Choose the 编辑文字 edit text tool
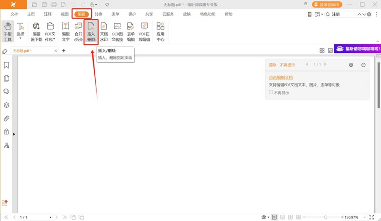Image resolution: width=381 pixels, height=221 pixels. click(x=66, y=32)
